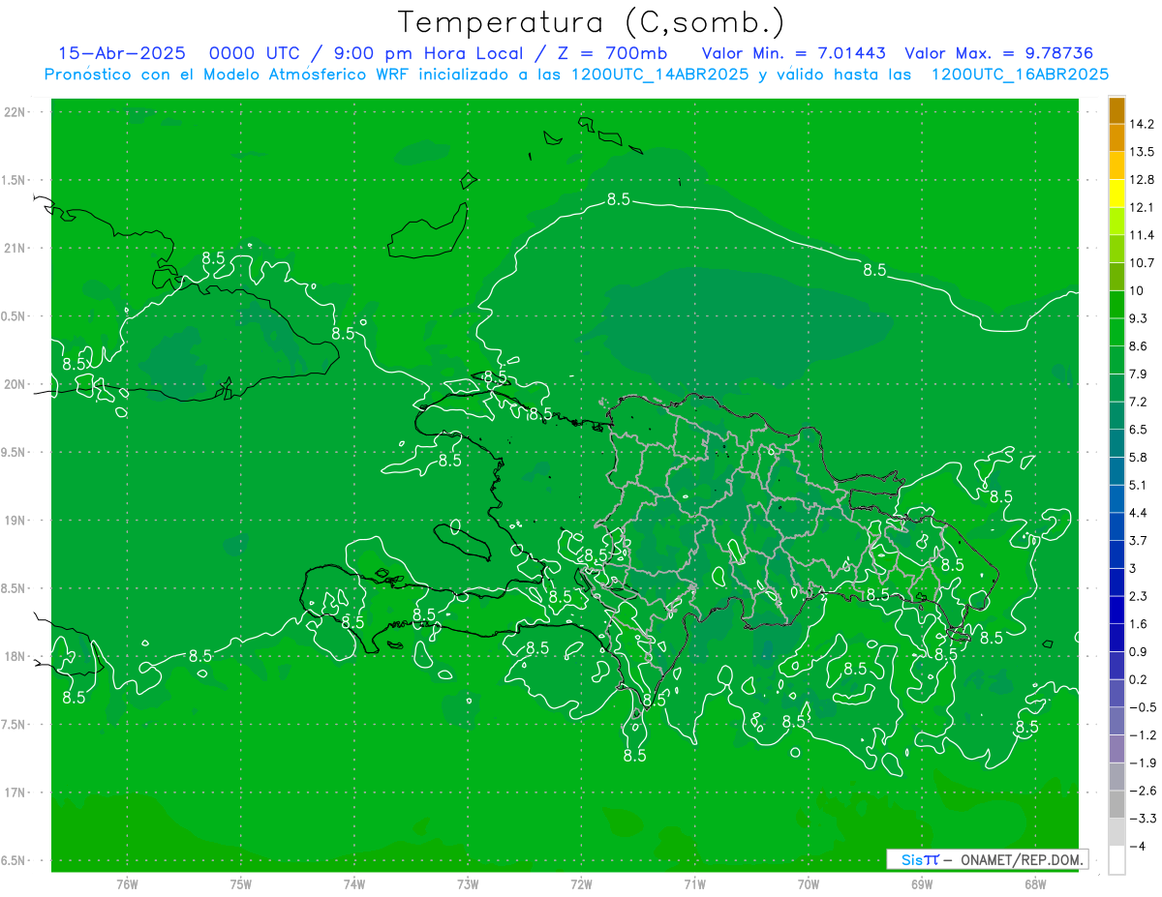Click the '20N' latitude axis label
Viewport: 1162px width, 897px height.
click(14, 384)
